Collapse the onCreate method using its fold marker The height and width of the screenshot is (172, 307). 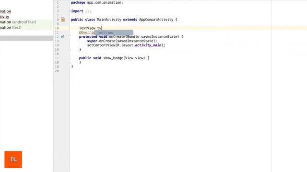pyautogui.click(x=70, y=37)
